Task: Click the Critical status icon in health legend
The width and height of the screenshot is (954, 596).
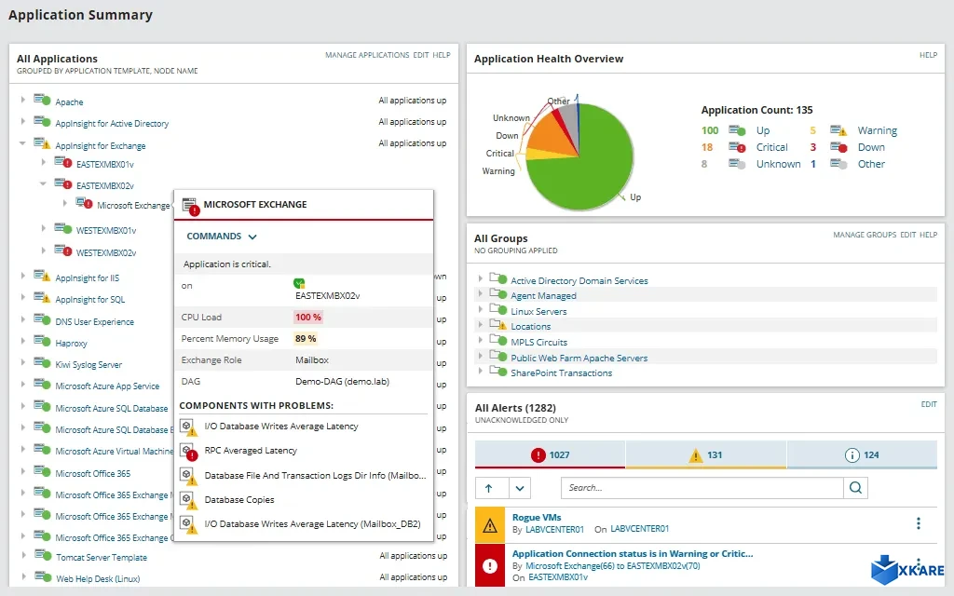Action: coord(738,148)
